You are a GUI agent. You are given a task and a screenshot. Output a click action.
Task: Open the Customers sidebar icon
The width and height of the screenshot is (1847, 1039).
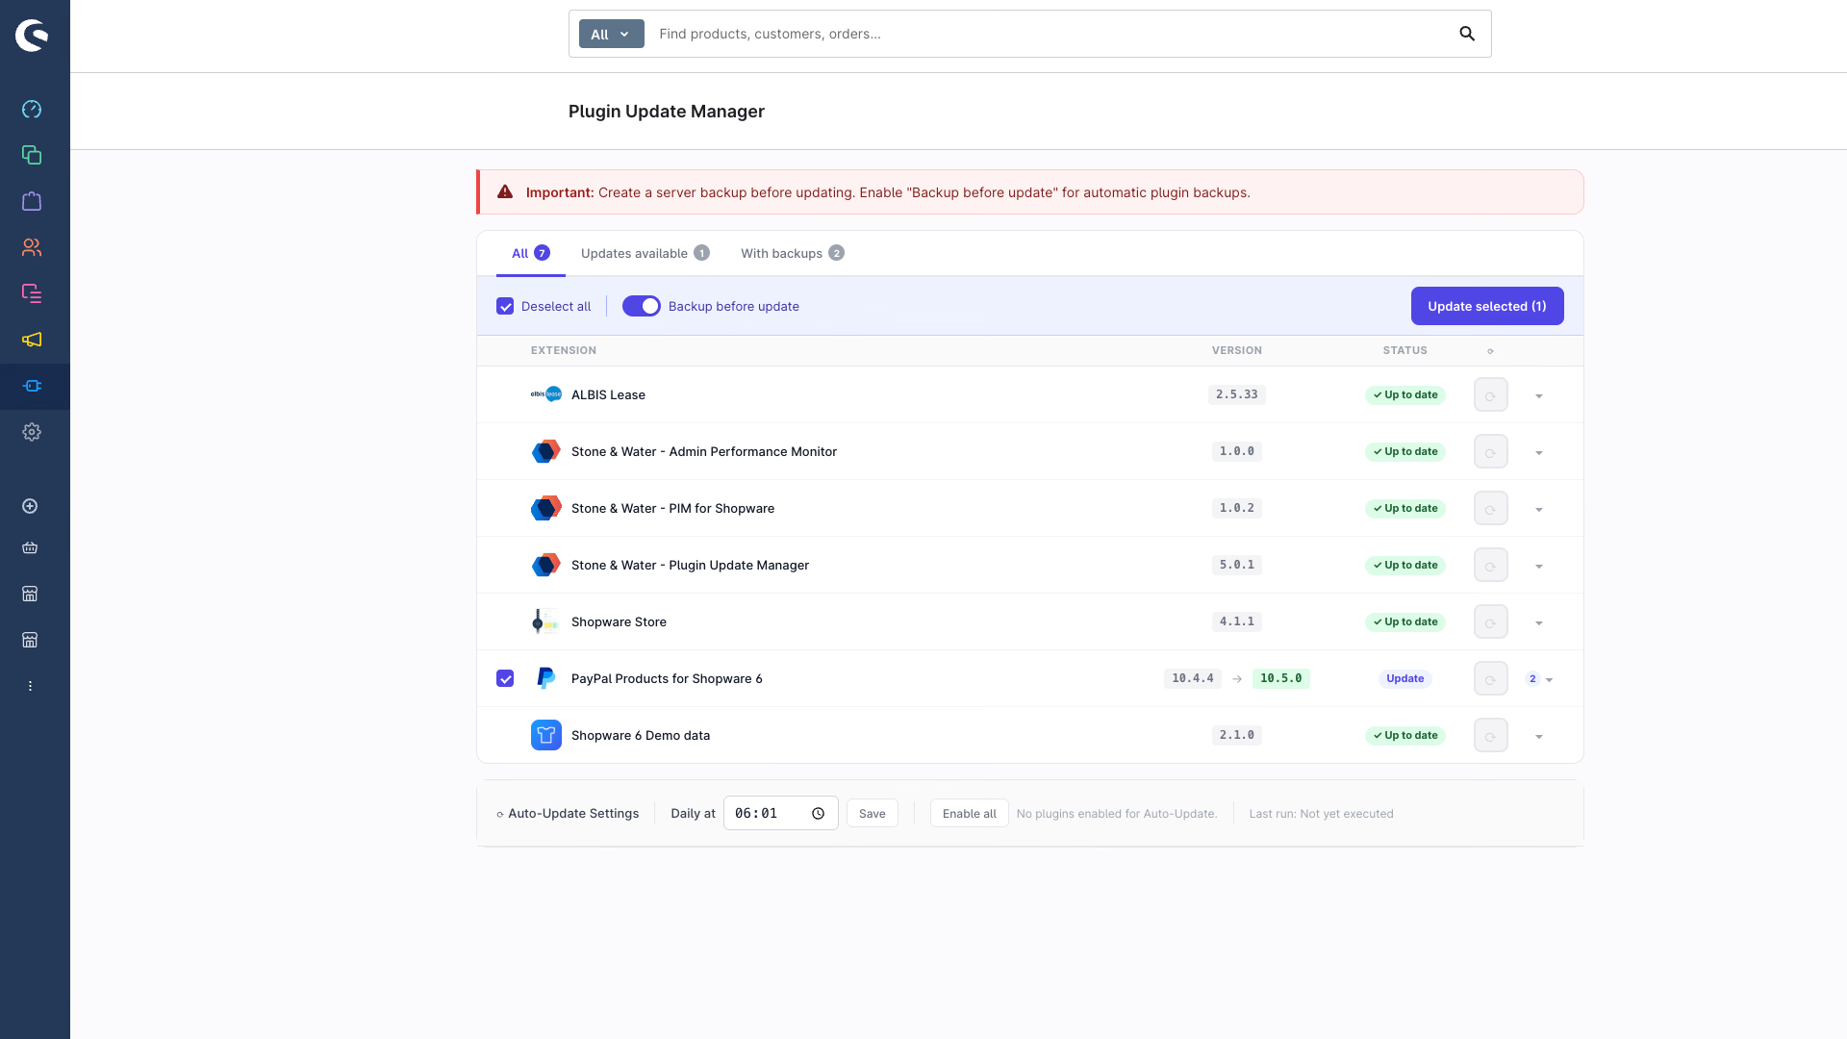32,247
